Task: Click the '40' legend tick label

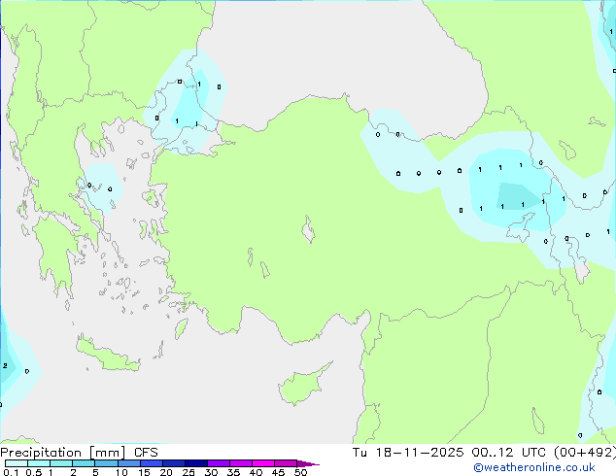Action: 256,472
